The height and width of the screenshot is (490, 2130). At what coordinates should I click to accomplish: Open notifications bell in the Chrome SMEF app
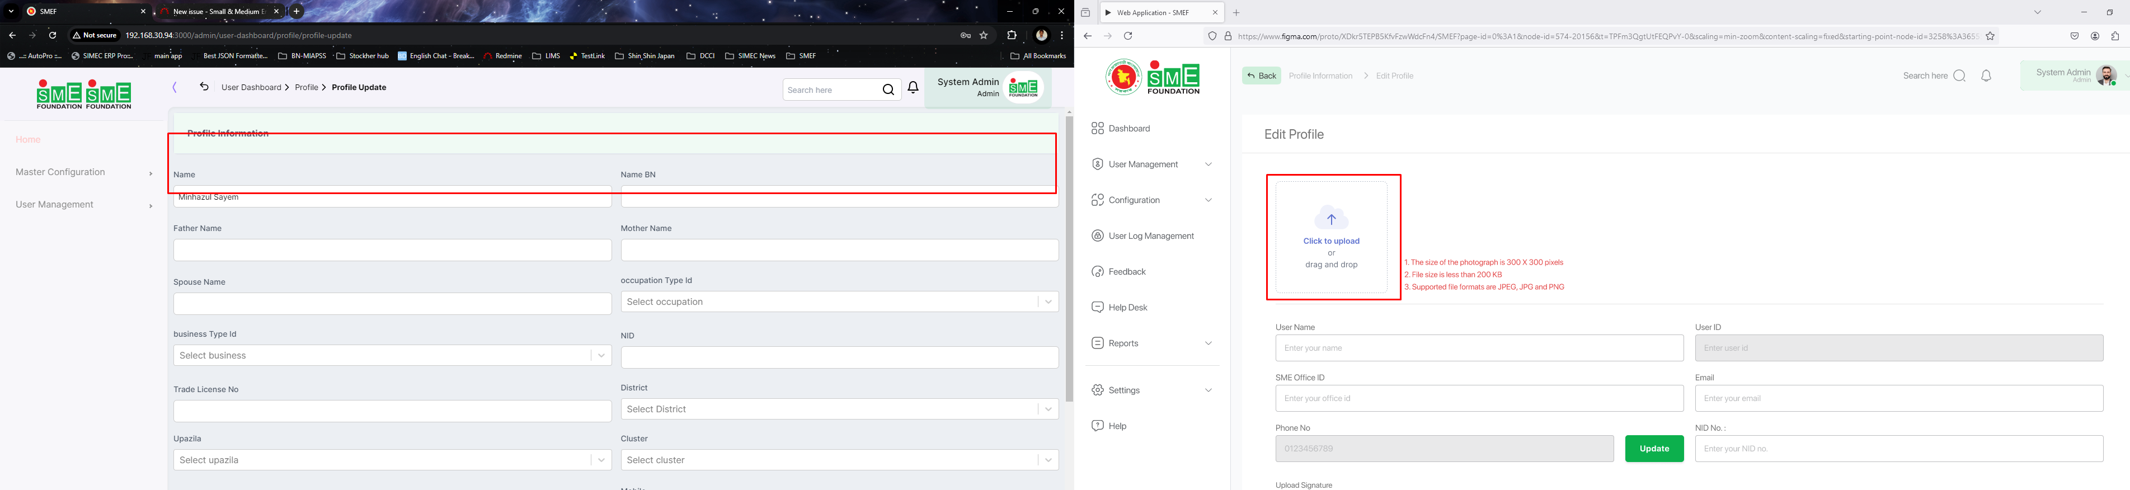(x=913, y=88)
